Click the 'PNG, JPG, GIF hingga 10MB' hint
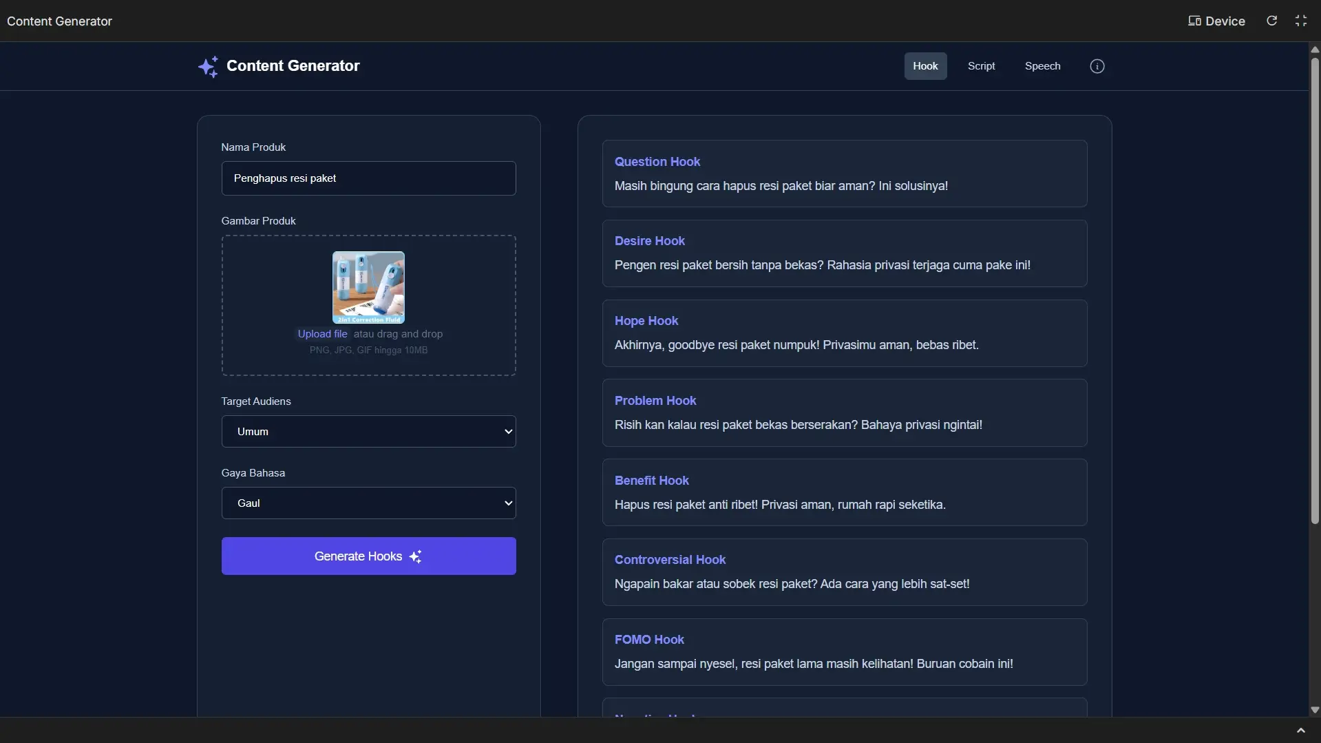Screen dimensions: 1321x743 (x=368, y=350)
